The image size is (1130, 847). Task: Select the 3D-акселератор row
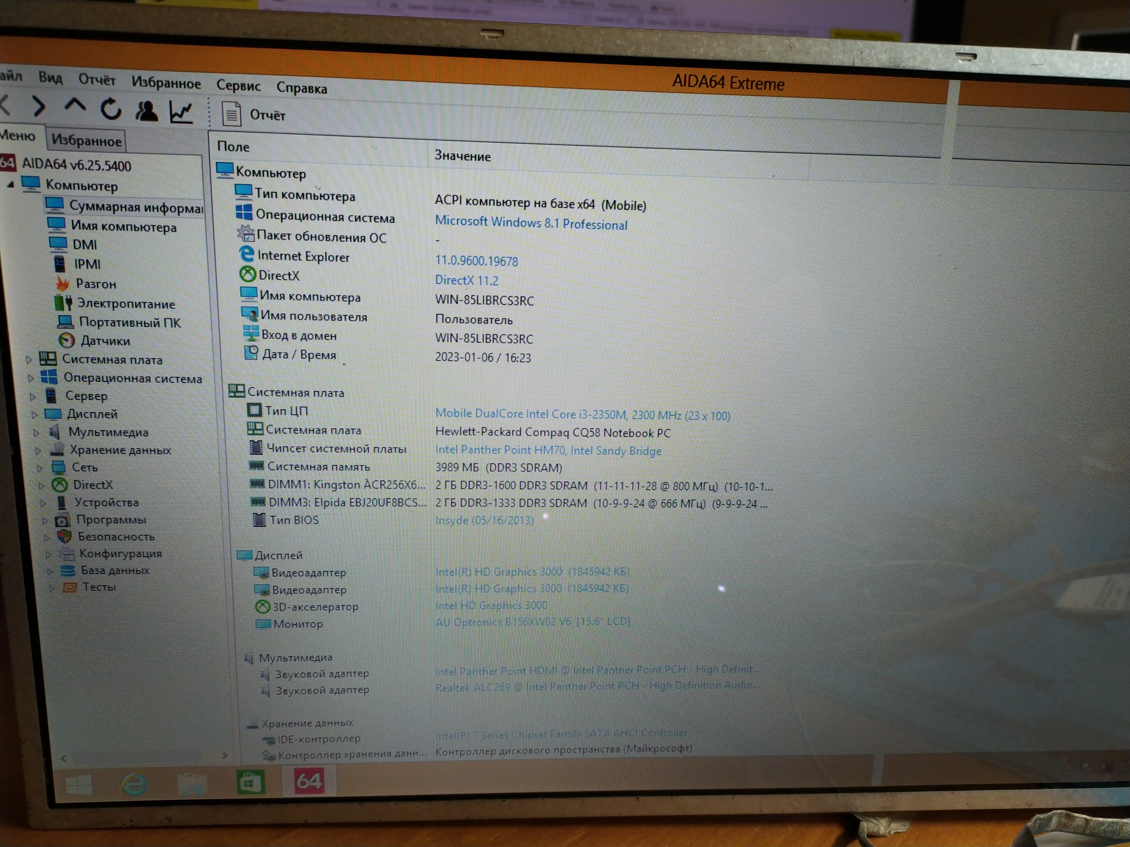(401, 606)
